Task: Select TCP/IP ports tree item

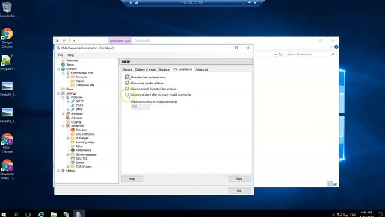Action: click(84, 166)
